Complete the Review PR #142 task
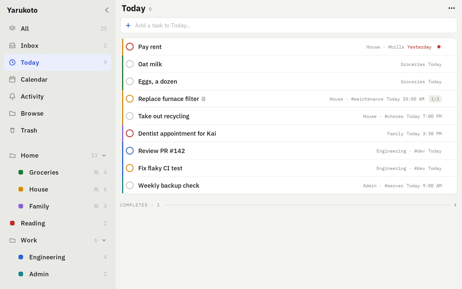462x289 pixels. [x=130, y=151]
